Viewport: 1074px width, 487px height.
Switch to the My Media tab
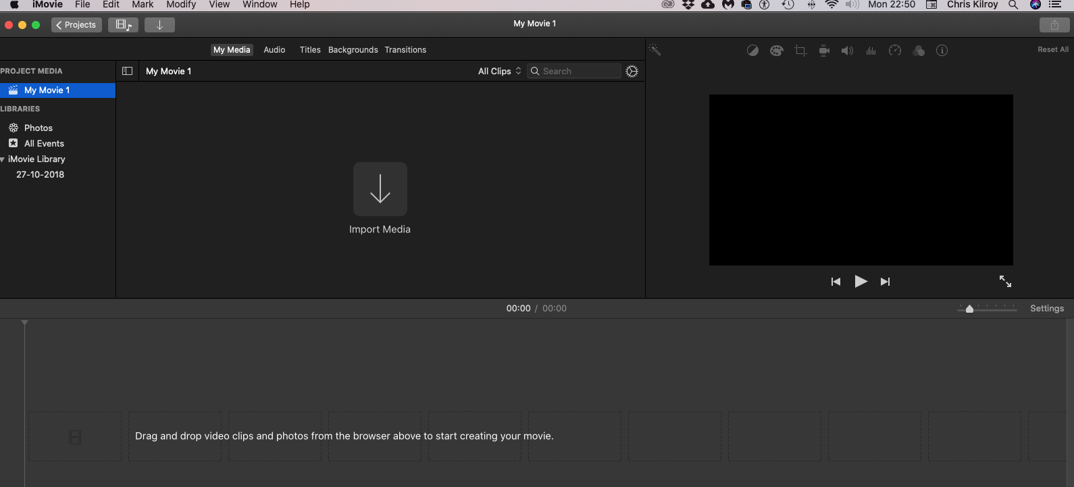click(x=232, y=50)
